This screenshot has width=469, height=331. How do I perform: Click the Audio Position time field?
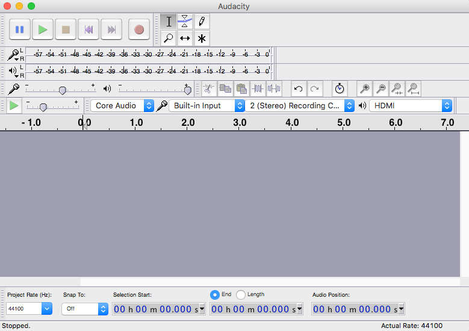pos(355,309)
